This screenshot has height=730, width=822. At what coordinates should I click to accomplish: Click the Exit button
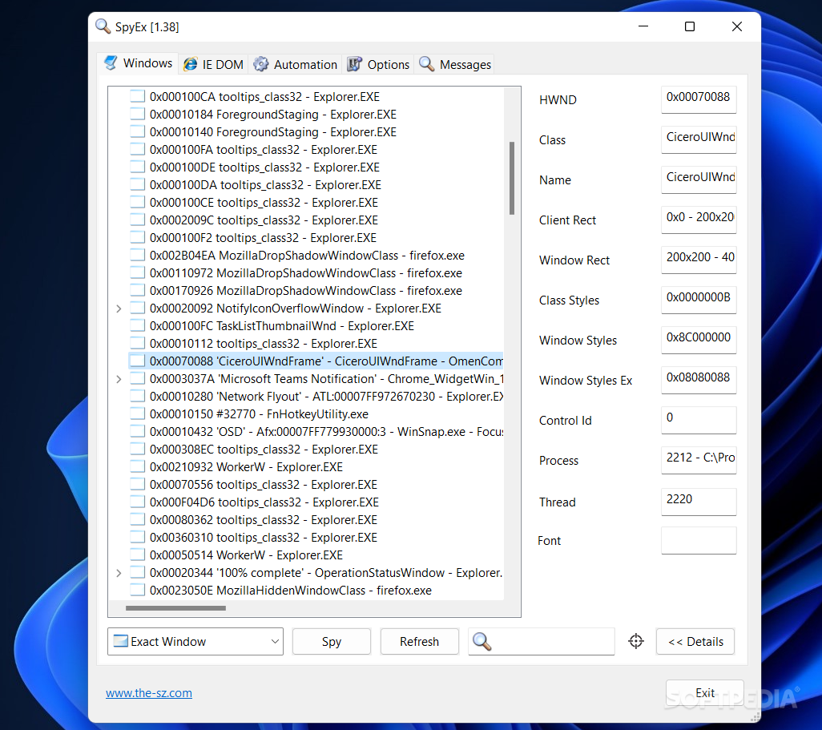[x=704, y=693]
